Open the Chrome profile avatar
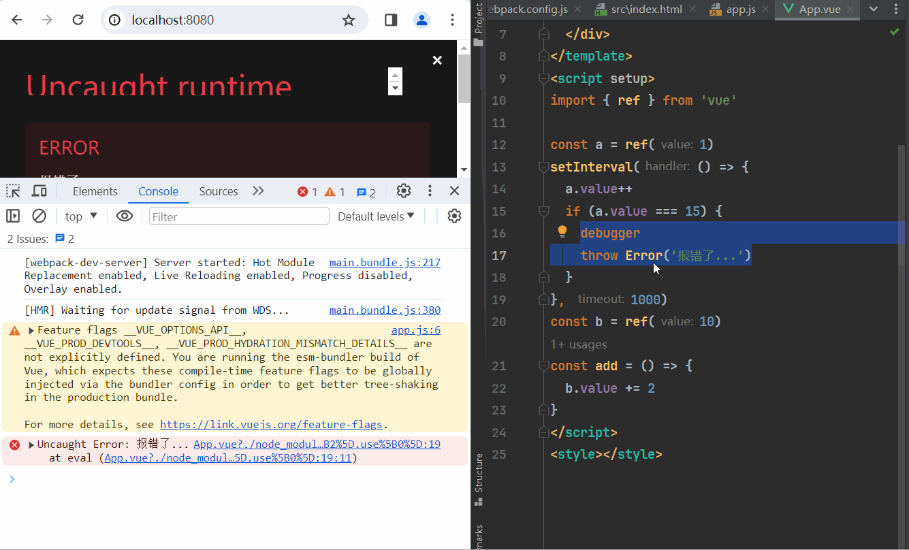 [421, 20]
